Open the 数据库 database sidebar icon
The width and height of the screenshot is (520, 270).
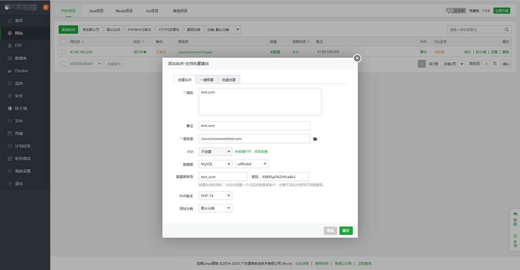tap(9, 58)
